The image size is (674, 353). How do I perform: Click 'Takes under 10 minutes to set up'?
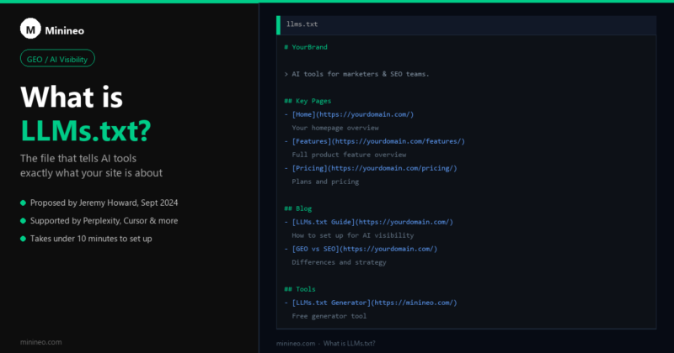coord(91,239)
